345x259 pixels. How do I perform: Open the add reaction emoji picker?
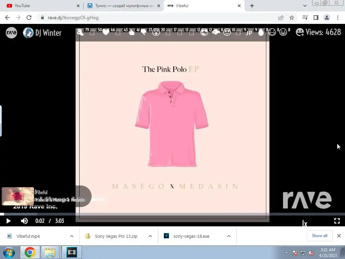pyautogui.click(x=300, y=32)
